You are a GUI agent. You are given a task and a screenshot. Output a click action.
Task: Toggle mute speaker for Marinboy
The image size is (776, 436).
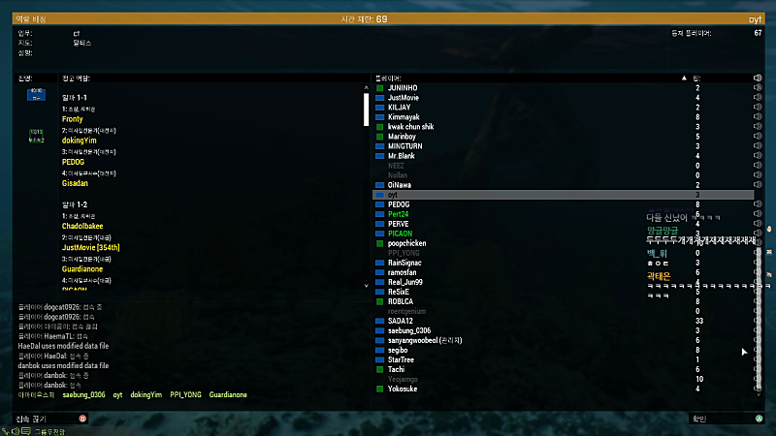tap(758, 136)
